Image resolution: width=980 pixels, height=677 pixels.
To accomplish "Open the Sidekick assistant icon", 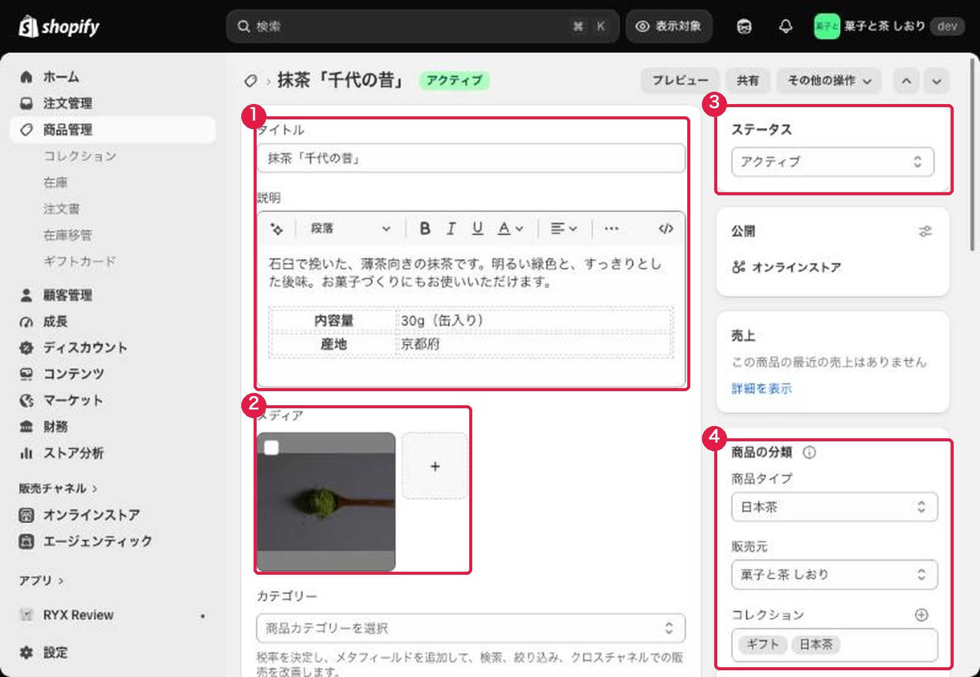I will (744, 26).
